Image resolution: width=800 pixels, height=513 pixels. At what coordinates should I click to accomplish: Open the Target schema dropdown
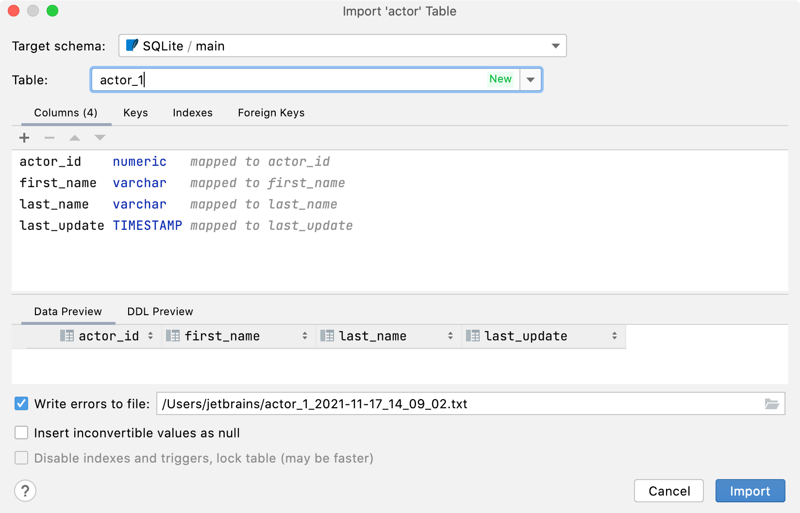[555, 46]
